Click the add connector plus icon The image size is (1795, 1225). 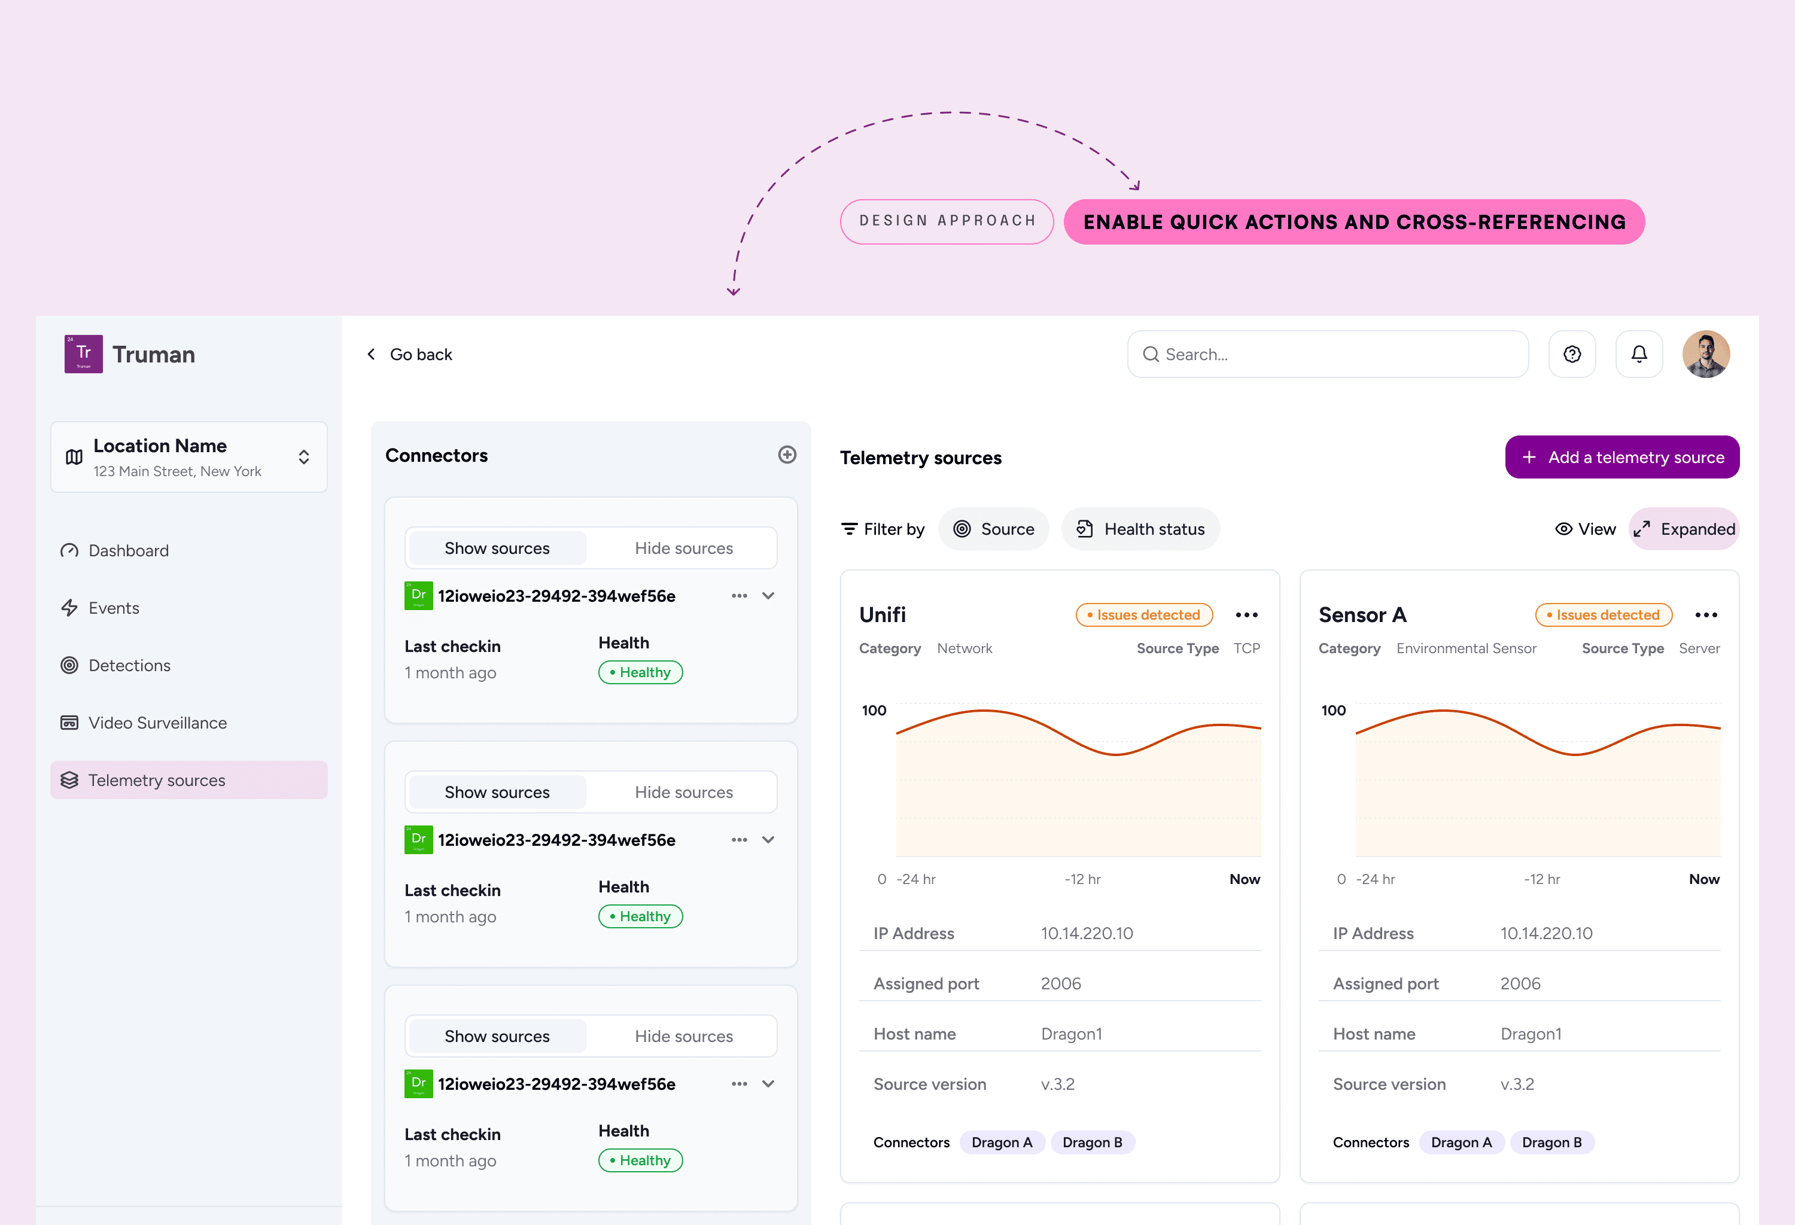pyautogui.click(x=786, y=455)
